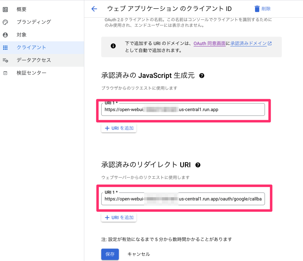Click URI を追加 under リダイレクト URI

point(119,218)
